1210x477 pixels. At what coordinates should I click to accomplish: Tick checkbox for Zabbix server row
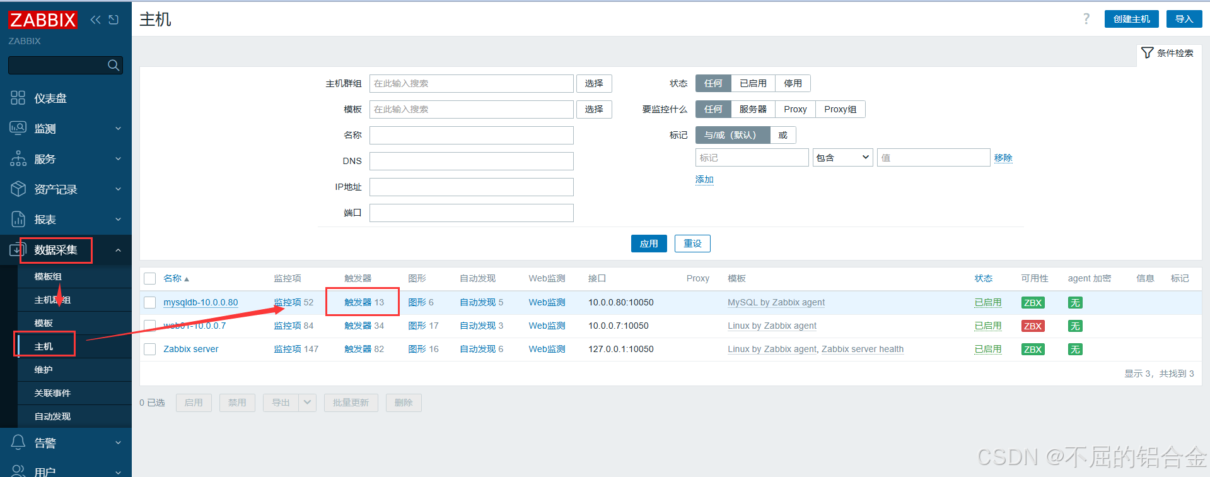click(149, 349)
